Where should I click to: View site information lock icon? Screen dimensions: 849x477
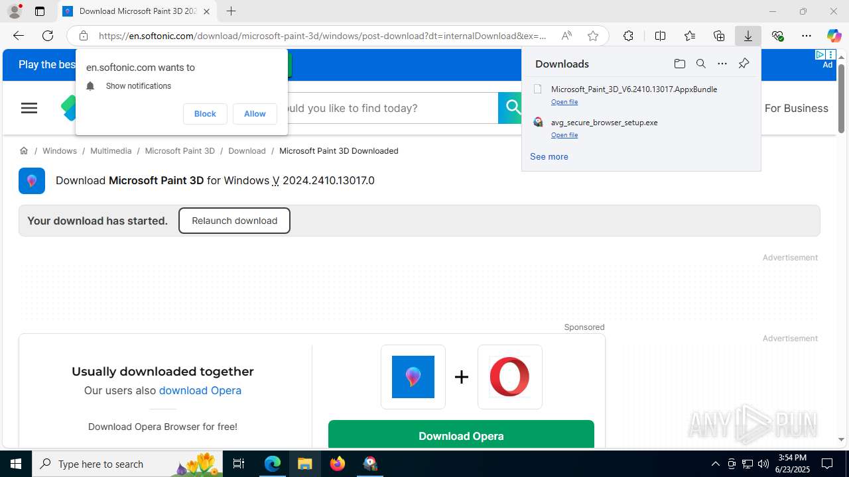click(x=83, y=36)
